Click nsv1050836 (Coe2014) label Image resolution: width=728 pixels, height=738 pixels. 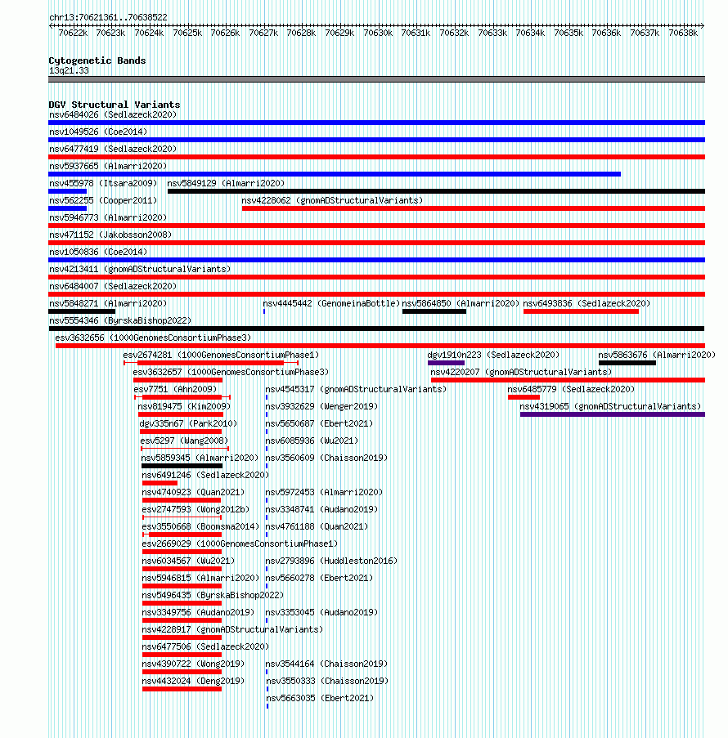tap(98, 253)
